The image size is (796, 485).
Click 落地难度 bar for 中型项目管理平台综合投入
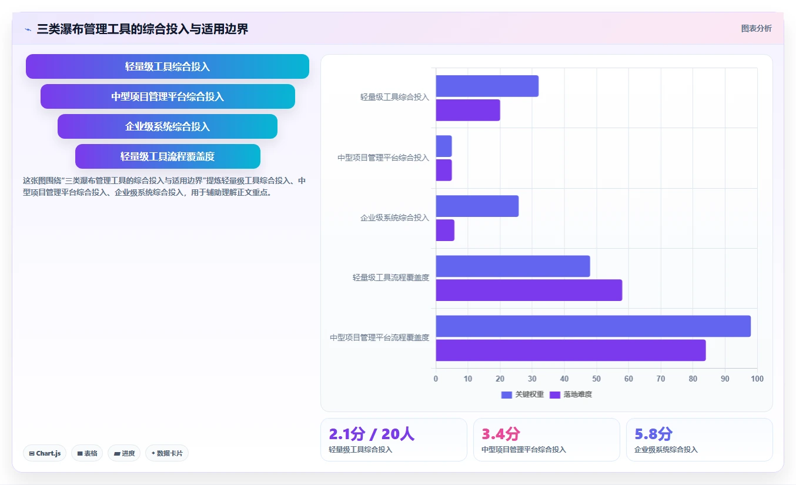click(x=444, y=170)
